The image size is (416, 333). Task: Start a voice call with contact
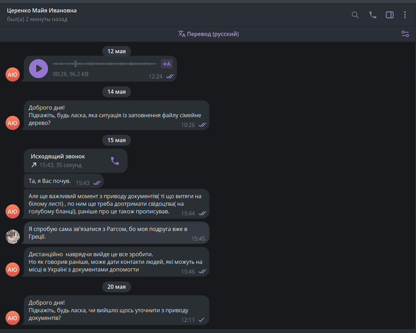pyautogui.click(x=373, y=15)
